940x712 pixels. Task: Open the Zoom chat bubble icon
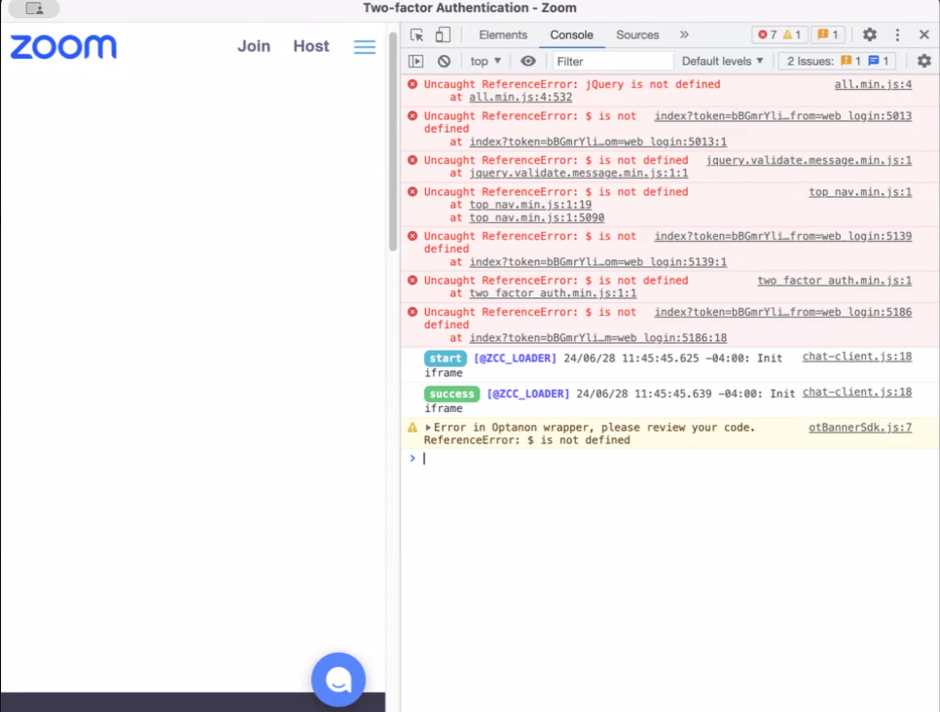point(338,679)
